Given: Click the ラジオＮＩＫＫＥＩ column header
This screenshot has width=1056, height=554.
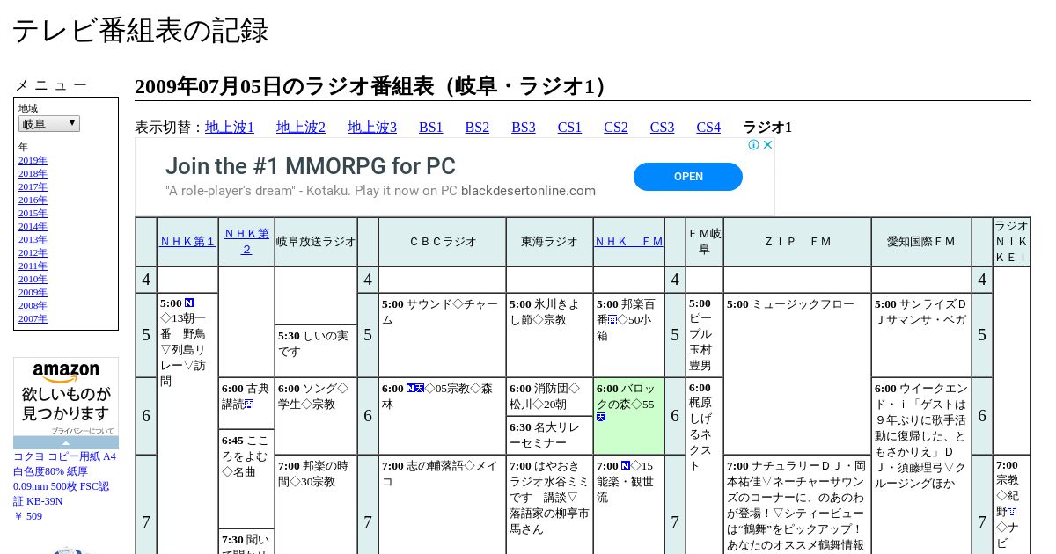Looking at the screenshot, I should [x=1012, y=242].
